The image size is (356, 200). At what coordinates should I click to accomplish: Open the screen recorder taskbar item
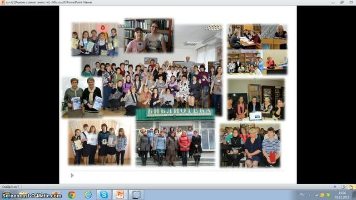[136, 195]
